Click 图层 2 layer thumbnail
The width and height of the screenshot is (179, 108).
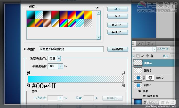click(x=138, y=78)
